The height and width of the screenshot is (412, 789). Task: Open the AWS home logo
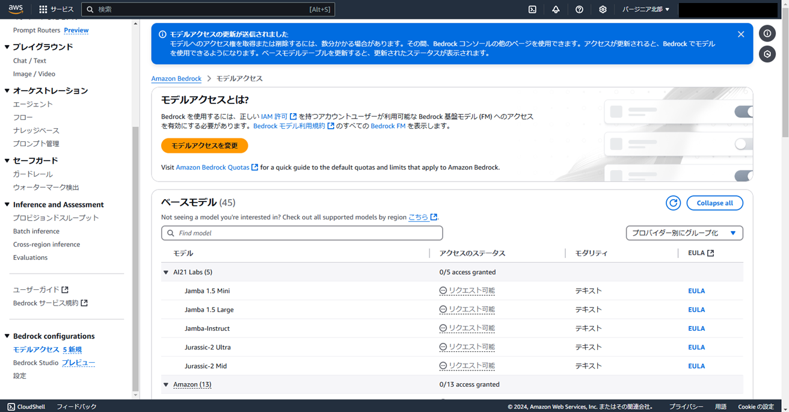16,9
